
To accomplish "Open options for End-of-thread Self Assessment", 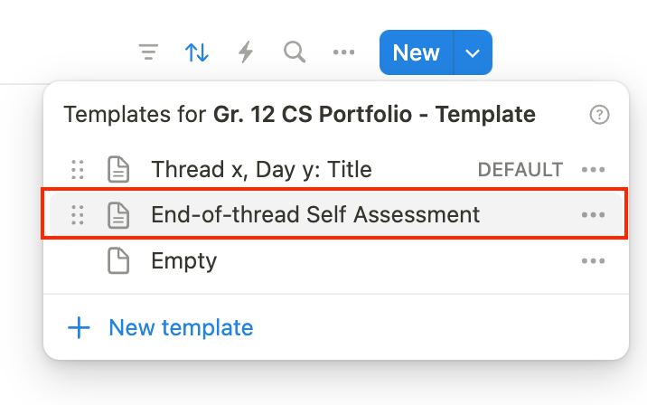I will [593, 214].
